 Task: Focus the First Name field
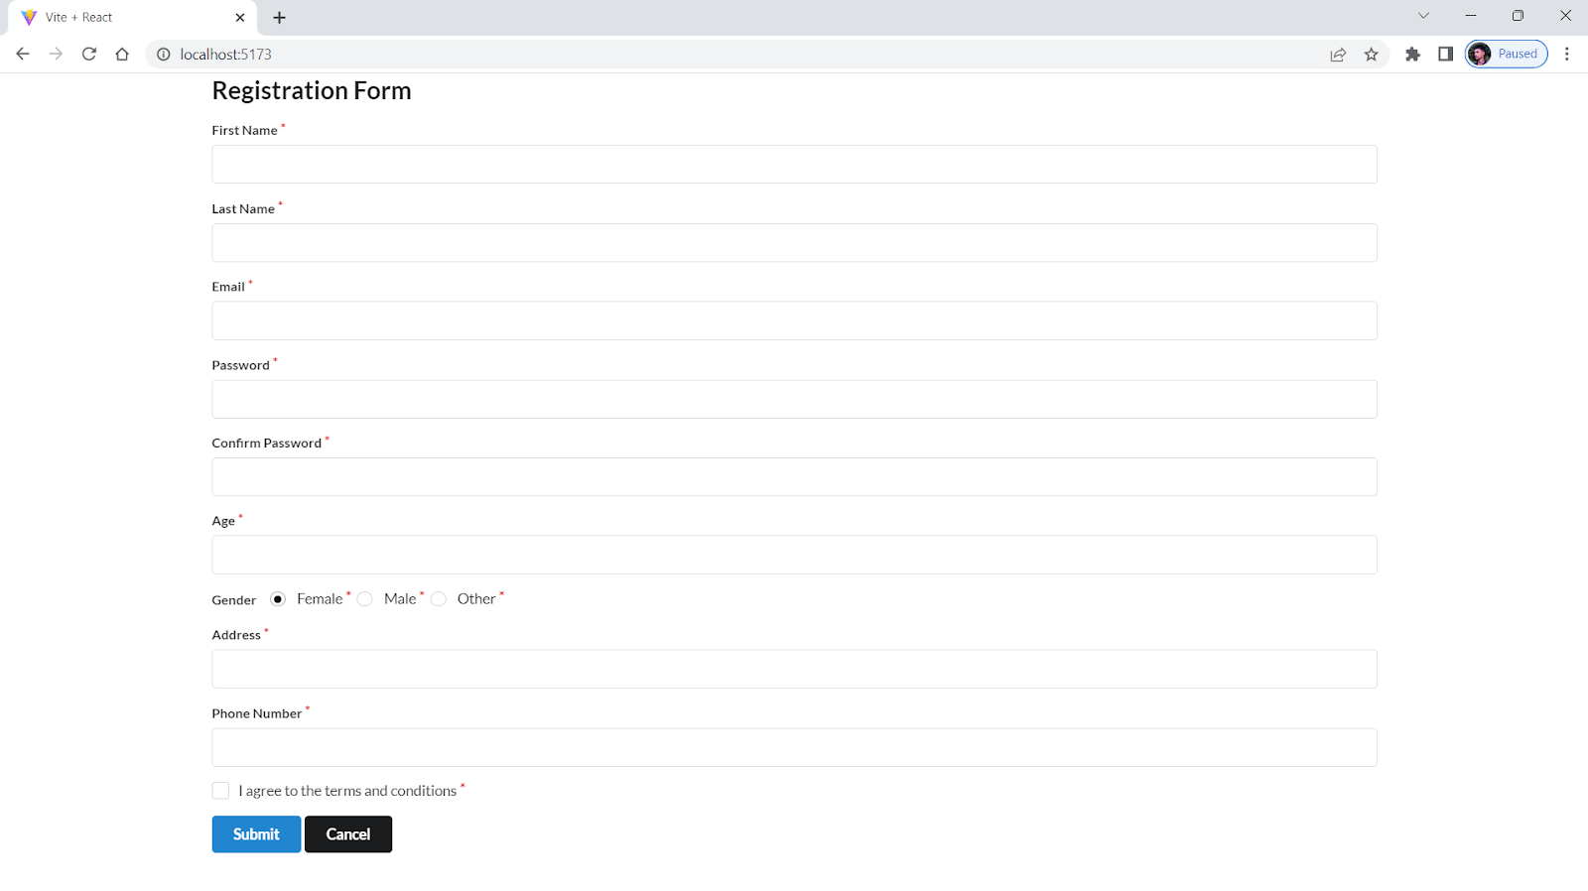pos(794,165)
